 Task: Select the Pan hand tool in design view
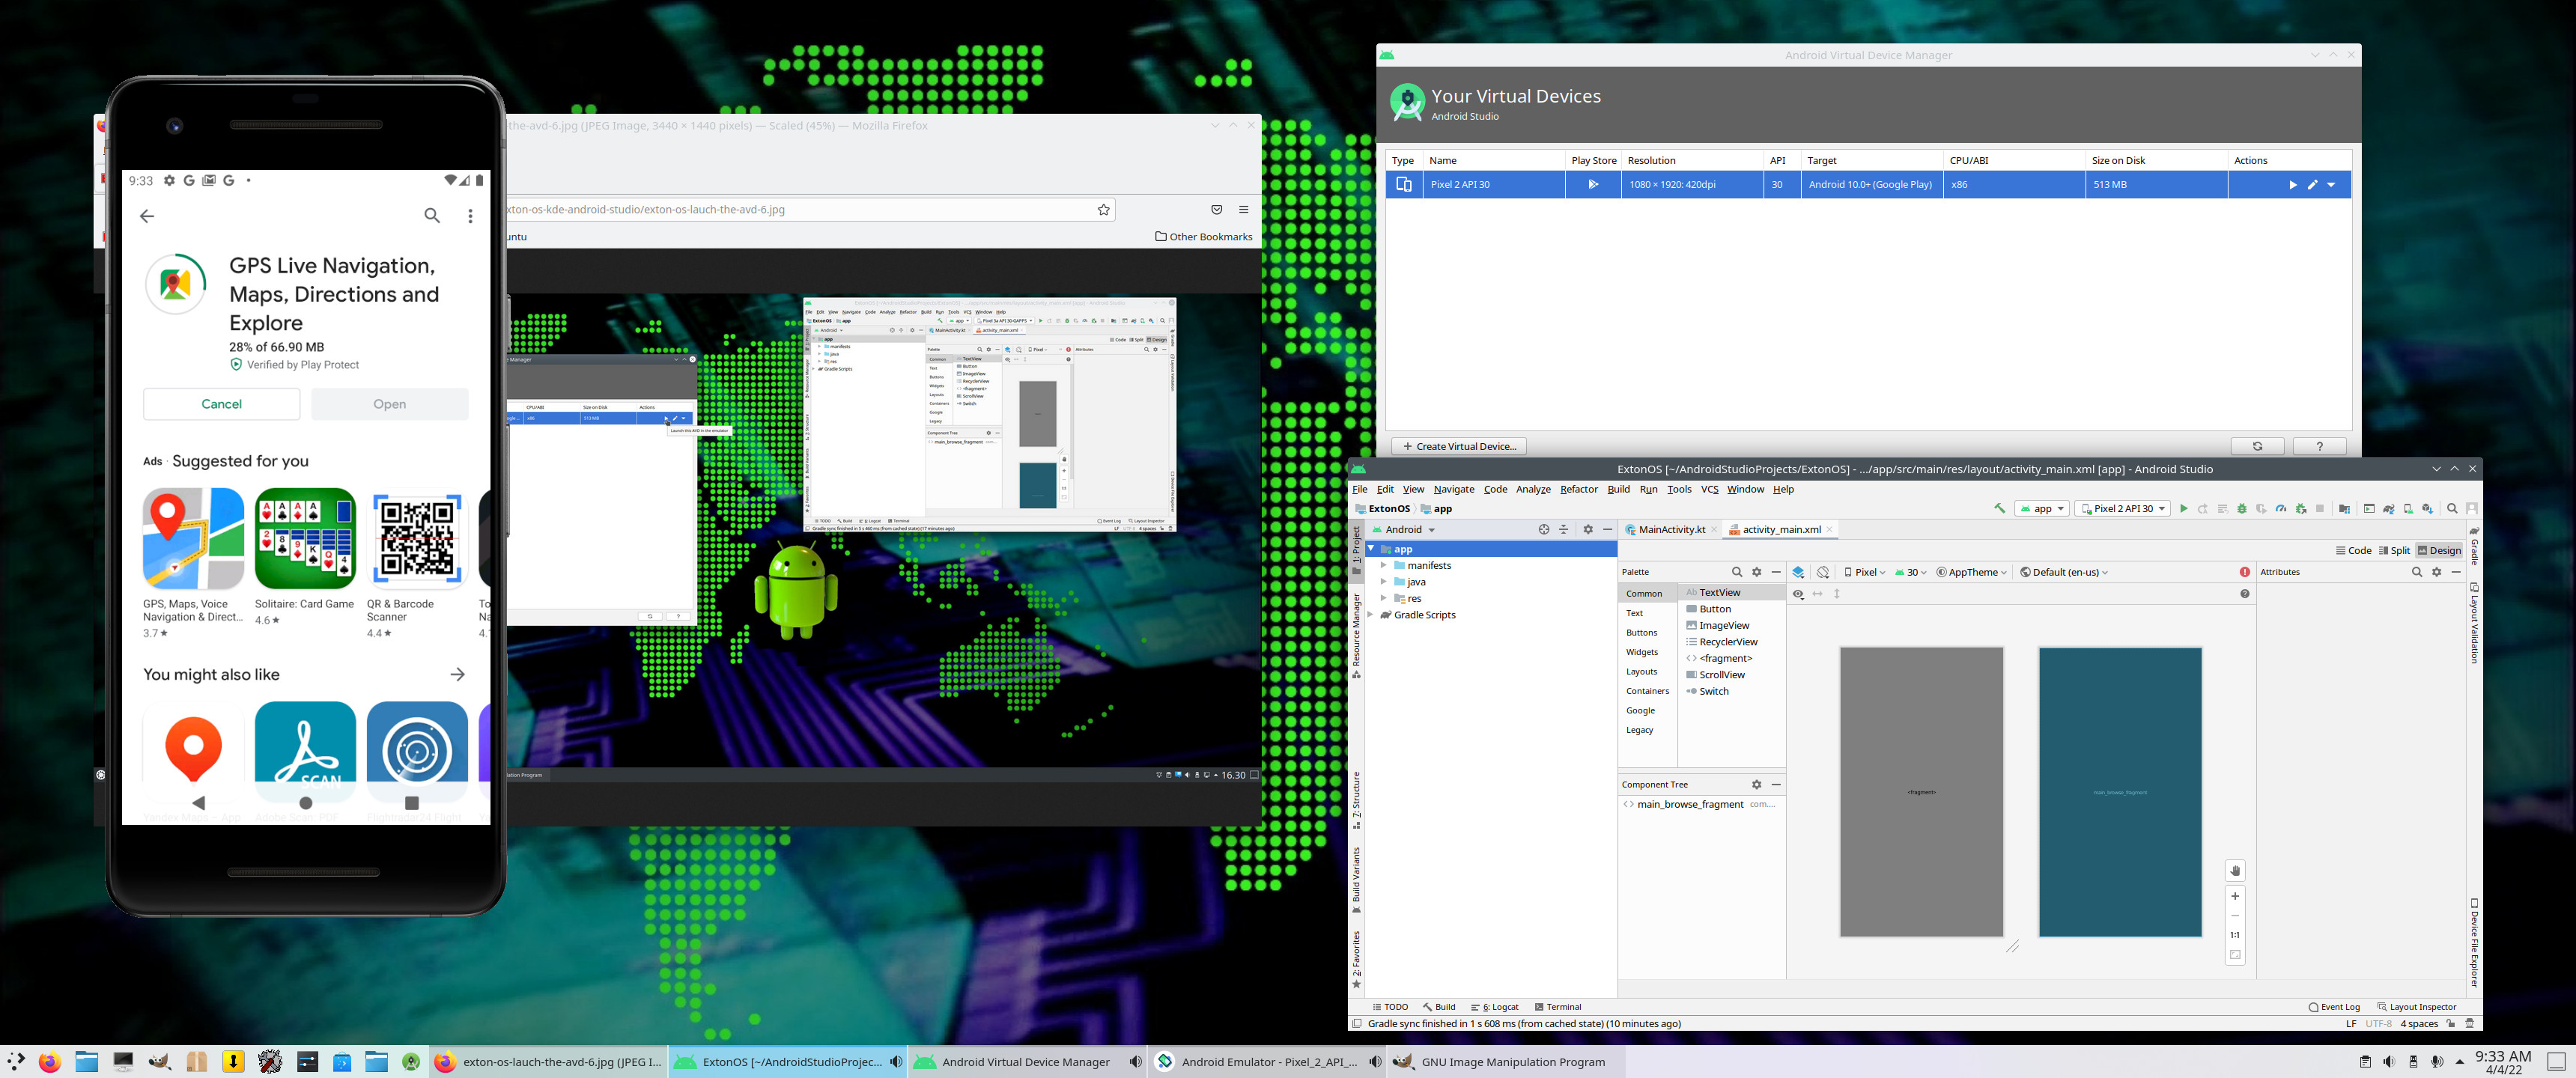[2235, 871]
